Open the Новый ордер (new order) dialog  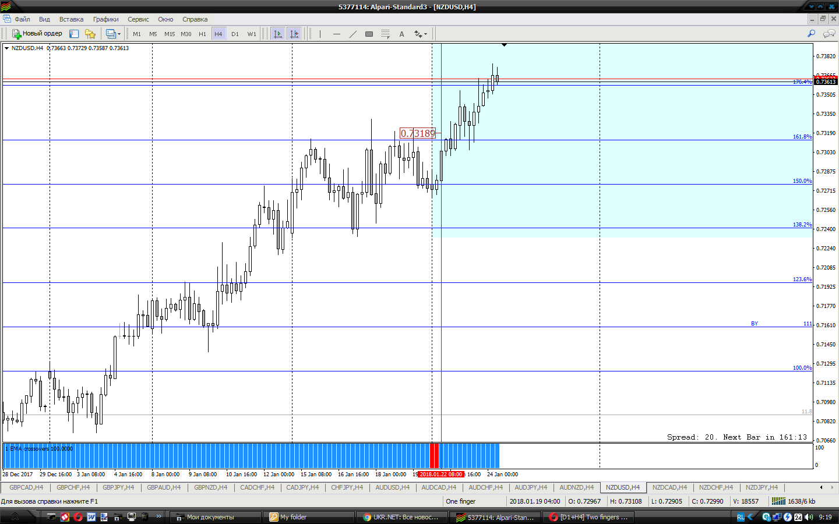37,34
